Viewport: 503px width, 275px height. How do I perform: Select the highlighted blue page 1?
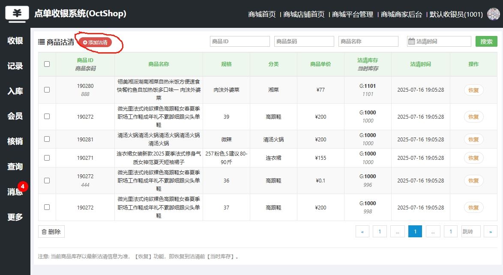tap(415, 231)
